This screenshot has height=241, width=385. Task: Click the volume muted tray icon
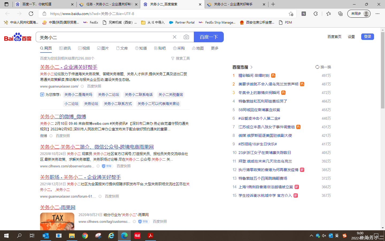(x=324, y=236)
